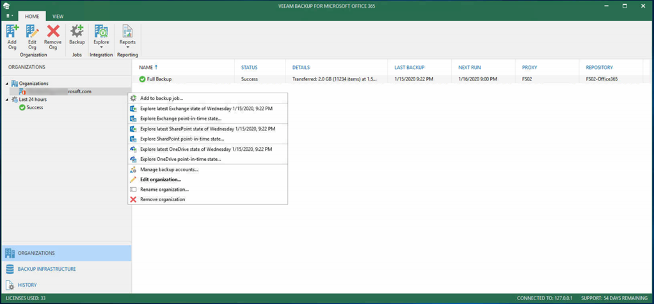This screenshot has height=304, width=654.
Task: Sort by the STATUS column header
Action: click(x=260, y=67)
